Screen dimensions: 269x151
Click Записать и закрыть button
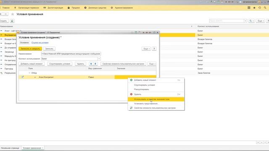point(30,49)
